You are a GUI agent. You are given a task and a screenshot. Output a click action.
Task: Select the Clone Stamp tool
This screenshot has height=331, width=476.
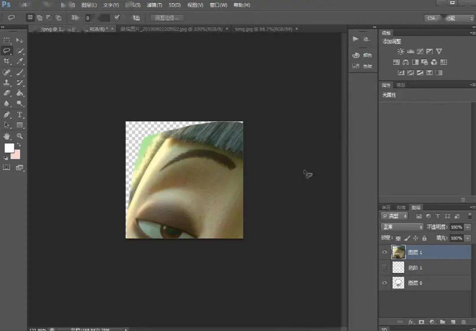[7, 82]
